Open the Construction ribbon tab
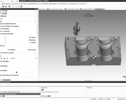The image size is (126, 100). point(73,4)
